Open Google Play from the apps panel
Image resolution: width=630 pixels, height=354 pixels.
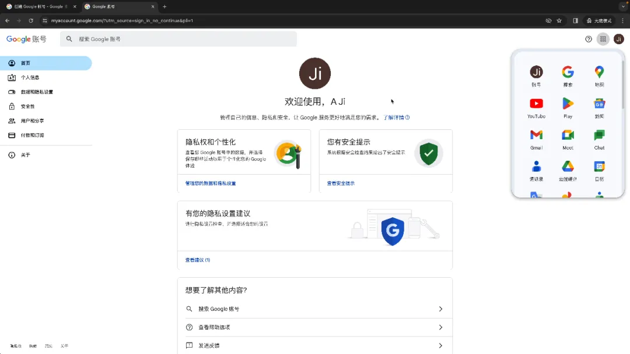pyautogui.click(x=568, y=108)
